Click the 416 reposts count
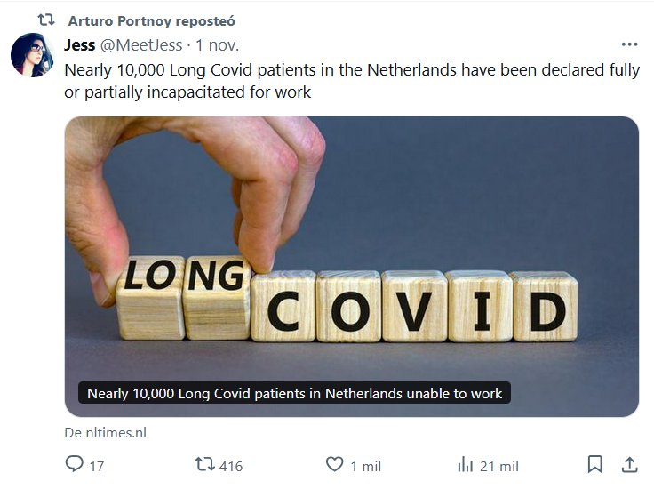 coord(231,466)
